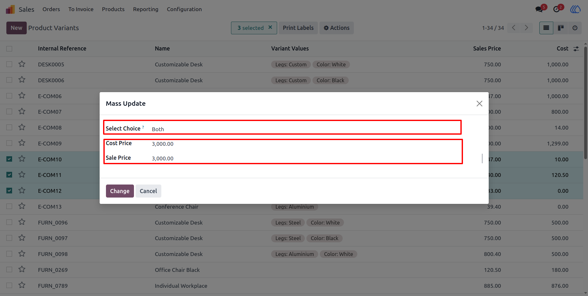Open the Reporting menu
This screenshot has height=296, width=588.
(146, 9)
